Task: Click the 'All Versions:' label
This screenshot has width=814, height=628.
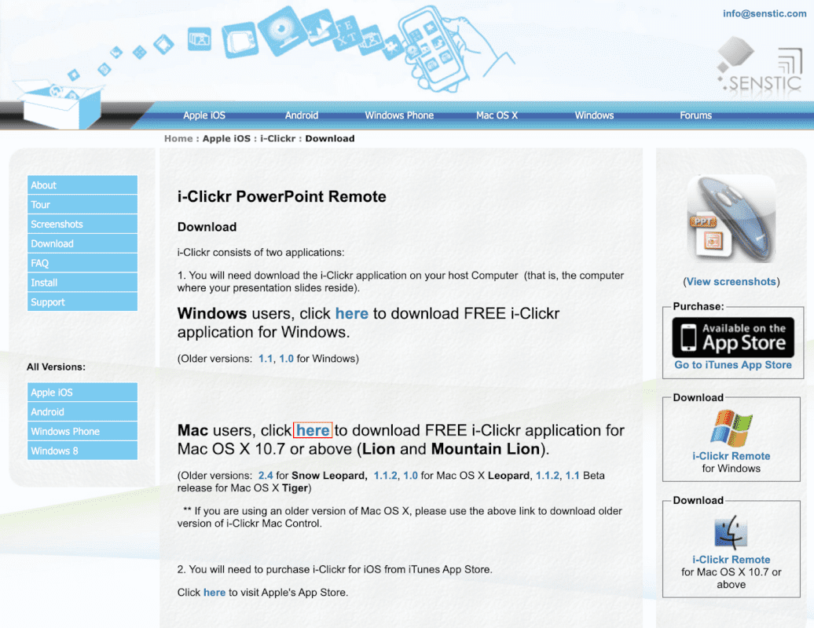Action: (x=56, y=367)
